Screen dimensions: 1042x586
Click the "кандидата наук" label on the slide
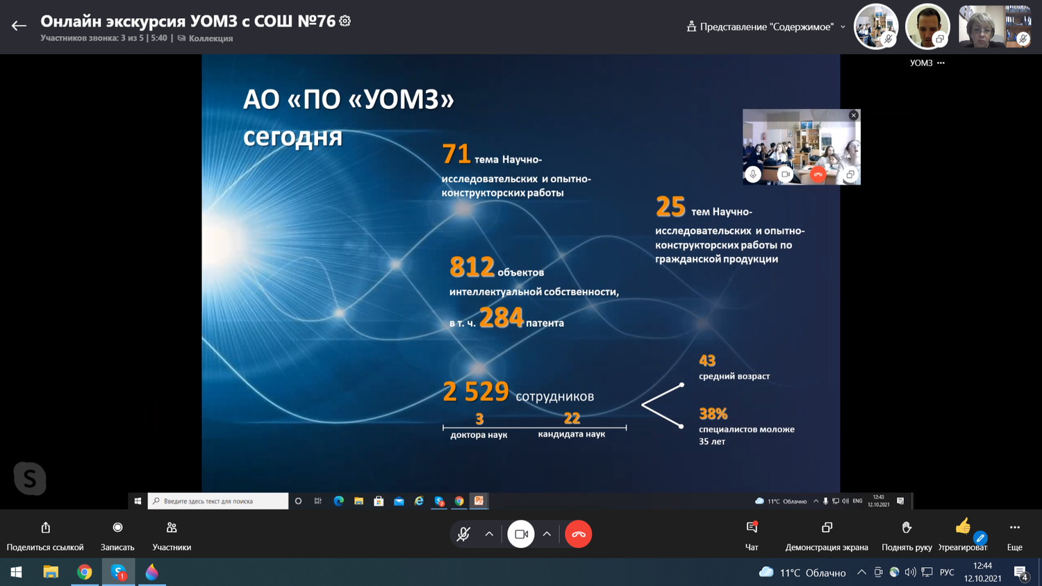pyautogui.click(x=572, y=434)
